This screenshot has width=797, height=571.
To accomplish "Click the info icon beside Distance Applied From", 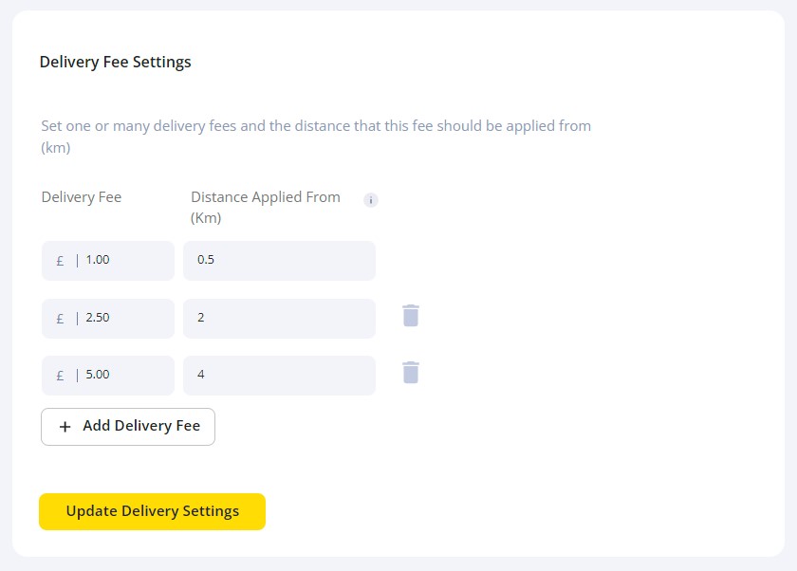I will [x=371, y=200].
